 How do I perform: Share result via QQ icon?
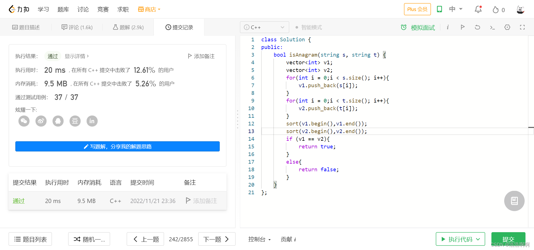pyautogui.click(x=58, y=121)
